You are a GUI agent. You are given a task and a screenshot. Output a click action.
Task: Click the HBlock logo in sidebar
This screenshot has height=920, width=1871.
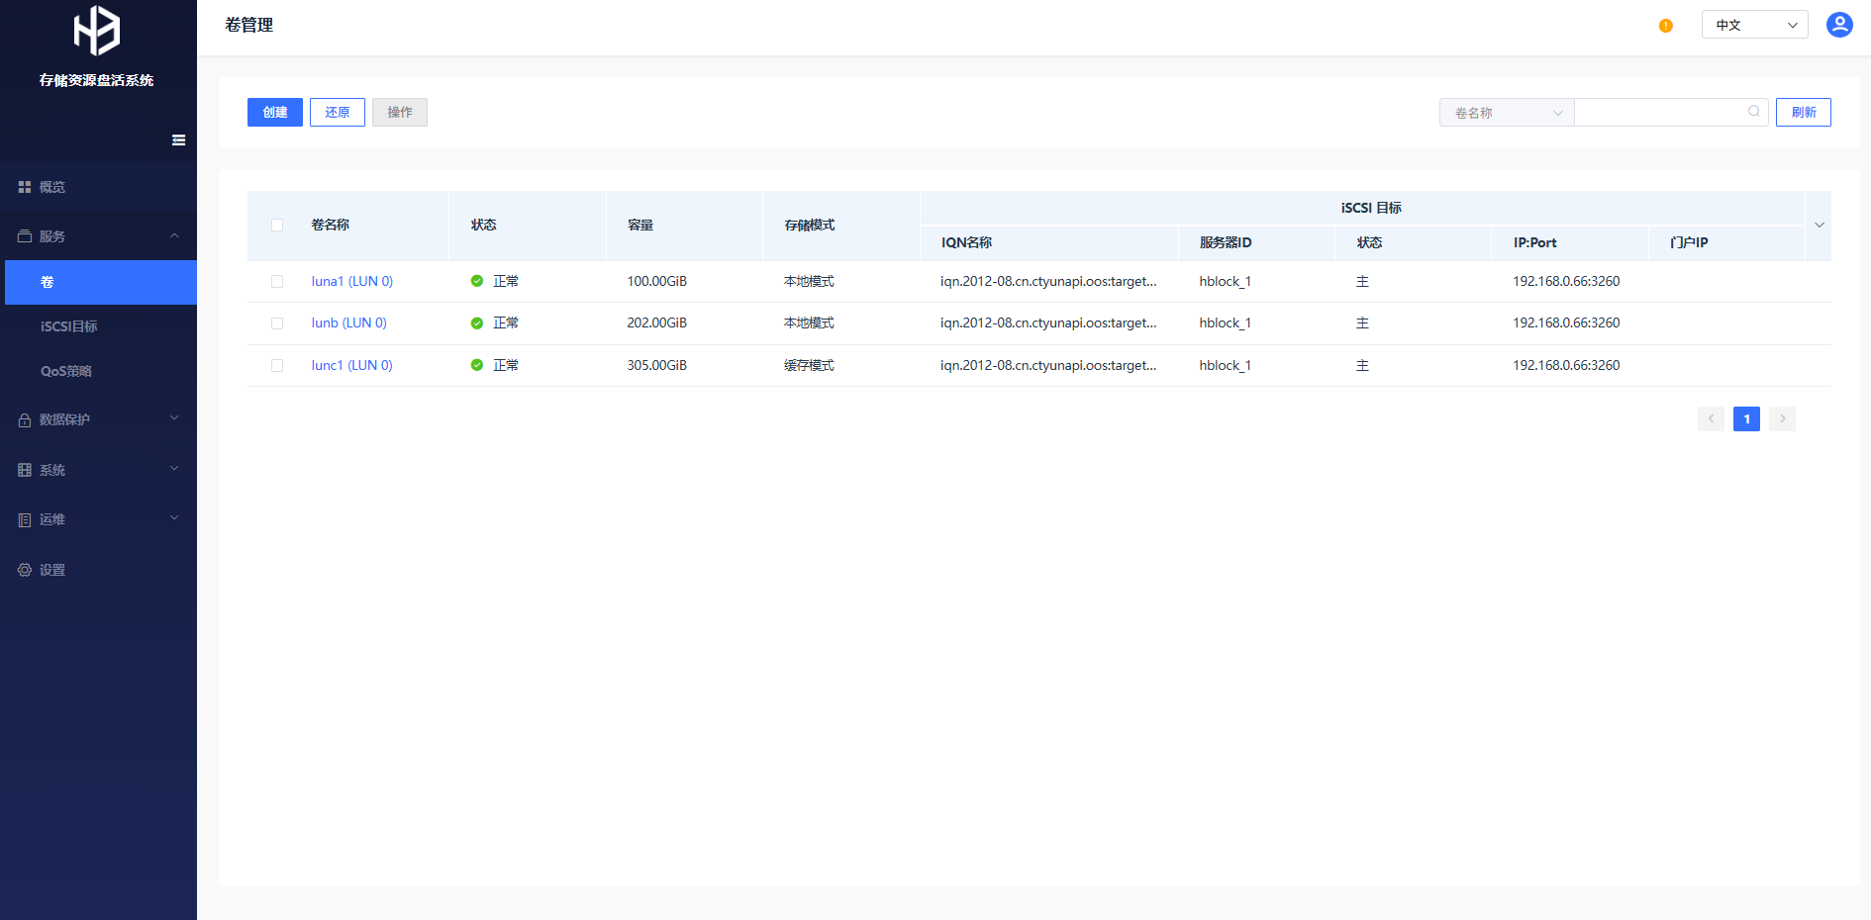coord(97,31)
